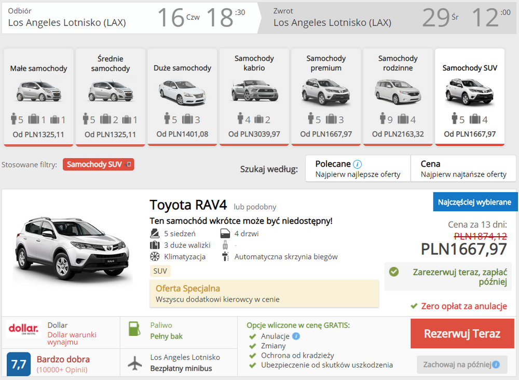Select the Małe samochody category
Viewport: 519px width, 380px height.
click(x=38, y=97)
